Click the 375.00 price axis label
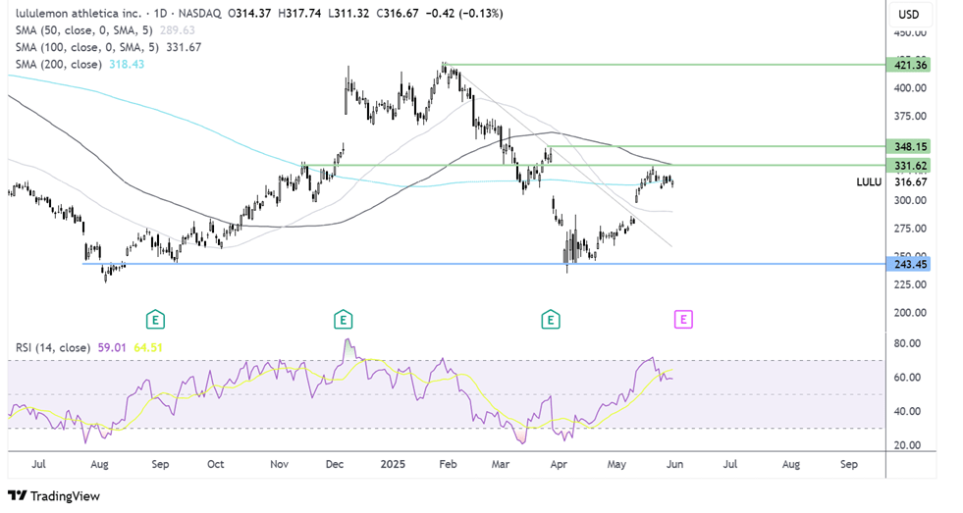This screenshot has width=963, height=513. click(x=910, y=117)
